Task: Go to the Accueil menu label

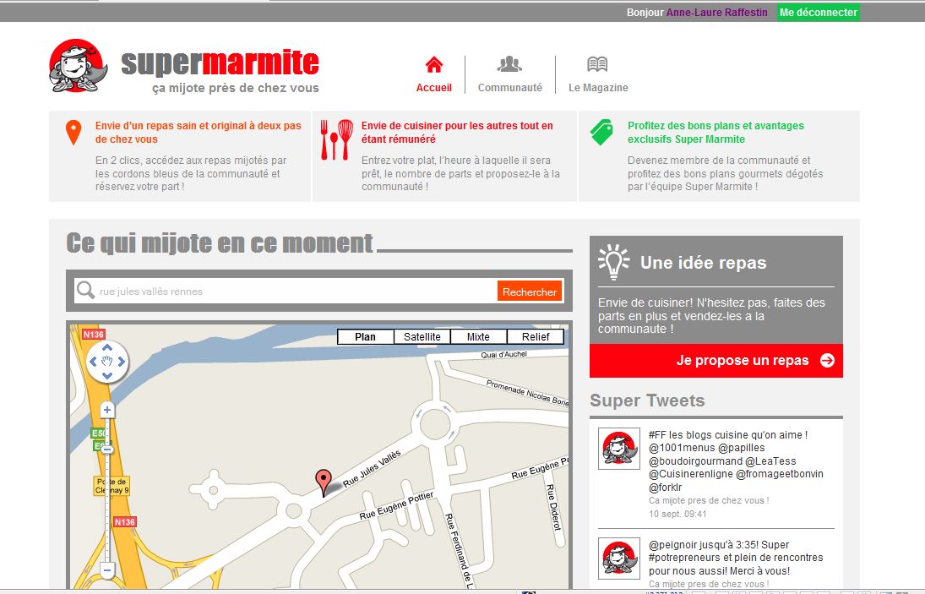Action: (434, 88)
